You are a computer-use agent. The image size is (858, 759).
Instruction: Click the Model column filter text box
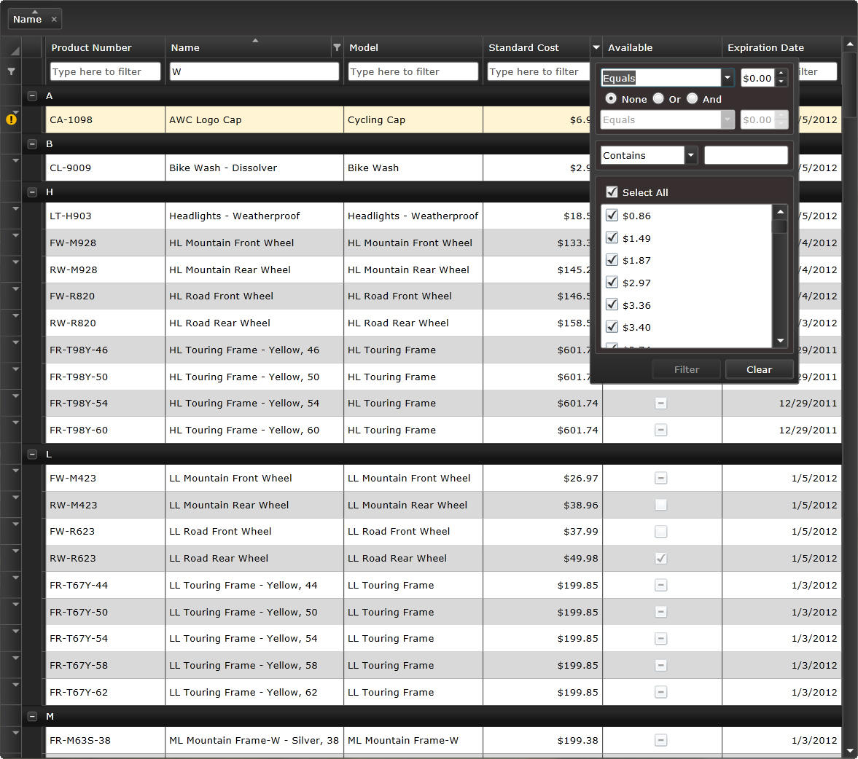[x=413, y=71]
